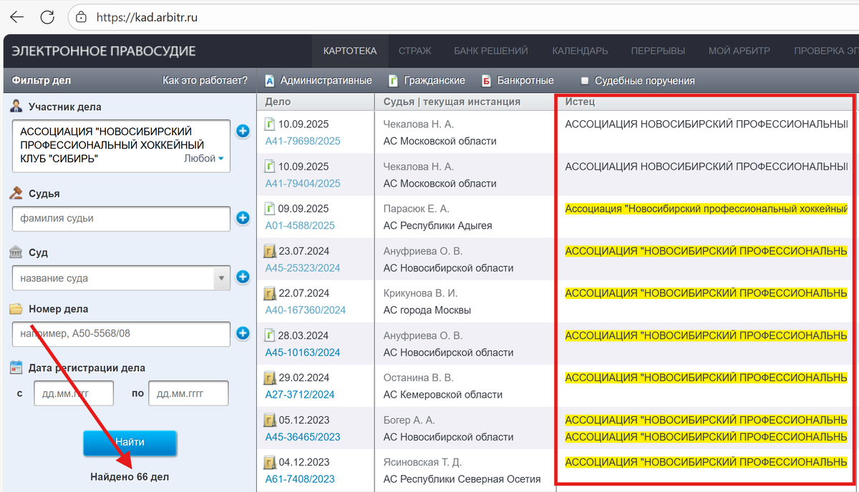Viewport: 859px width, 492px height.
Task: Click the фамилия судьи input field
Action: pos(122,219)
